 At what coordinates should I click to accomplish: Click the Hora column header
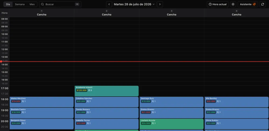[5, 13]
